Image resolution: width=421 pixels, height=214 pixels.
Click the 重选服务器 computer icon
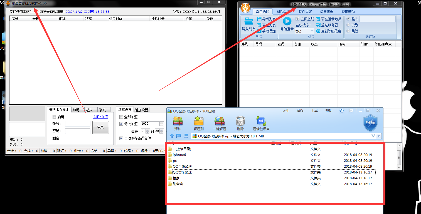click(x=318, y=25)
